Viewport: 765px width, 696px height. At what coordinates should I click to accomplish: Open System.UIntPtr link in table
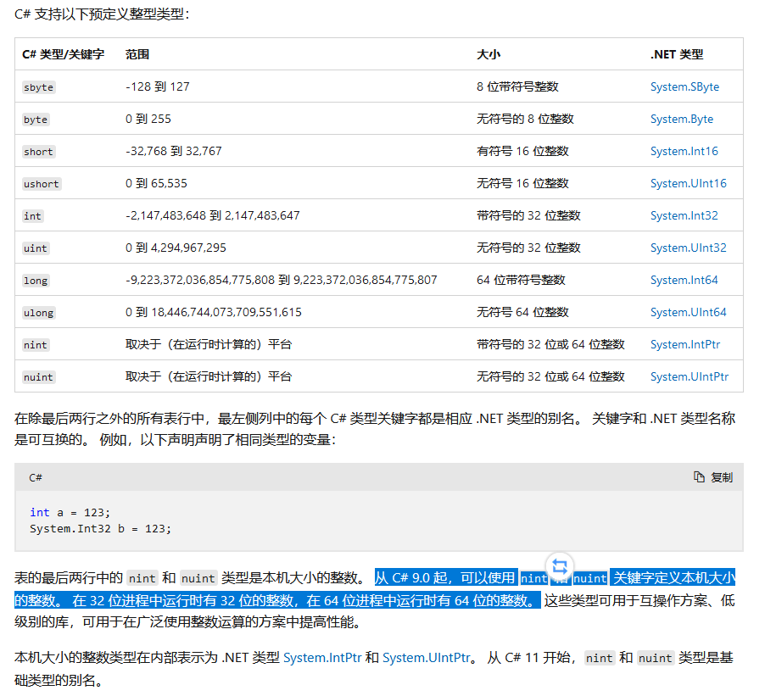coord(690,376)
